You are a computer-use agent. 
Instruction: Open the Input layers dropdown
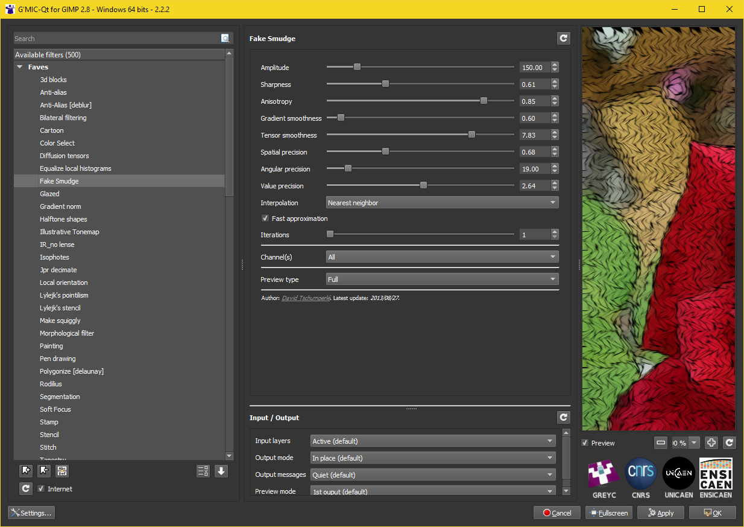click(x=433, y=441)
